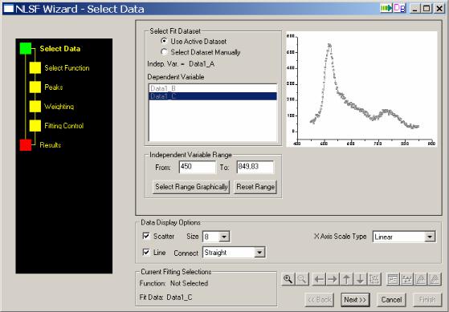Click the zoom in magnifier icon
Image resolution: width=449 pixels, height=312 pixels.
(288, 279)
